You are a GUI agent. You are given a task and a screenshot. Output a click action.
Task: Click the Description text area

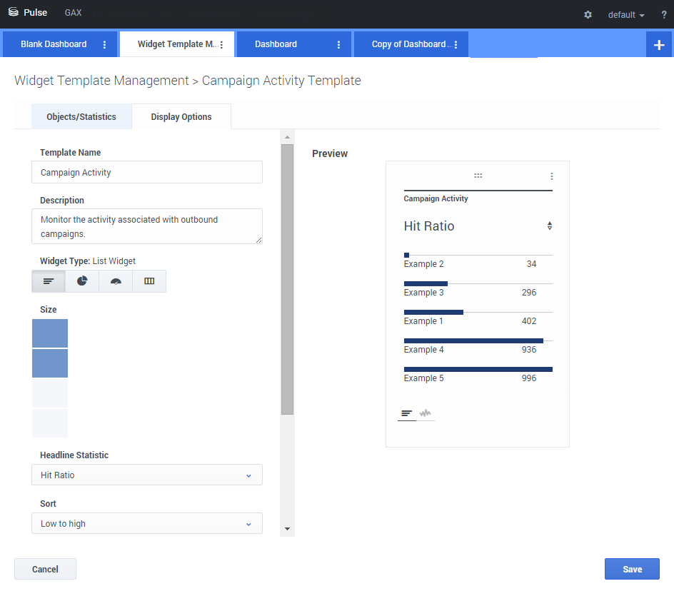pyautogui.click(x=147, y=226)
